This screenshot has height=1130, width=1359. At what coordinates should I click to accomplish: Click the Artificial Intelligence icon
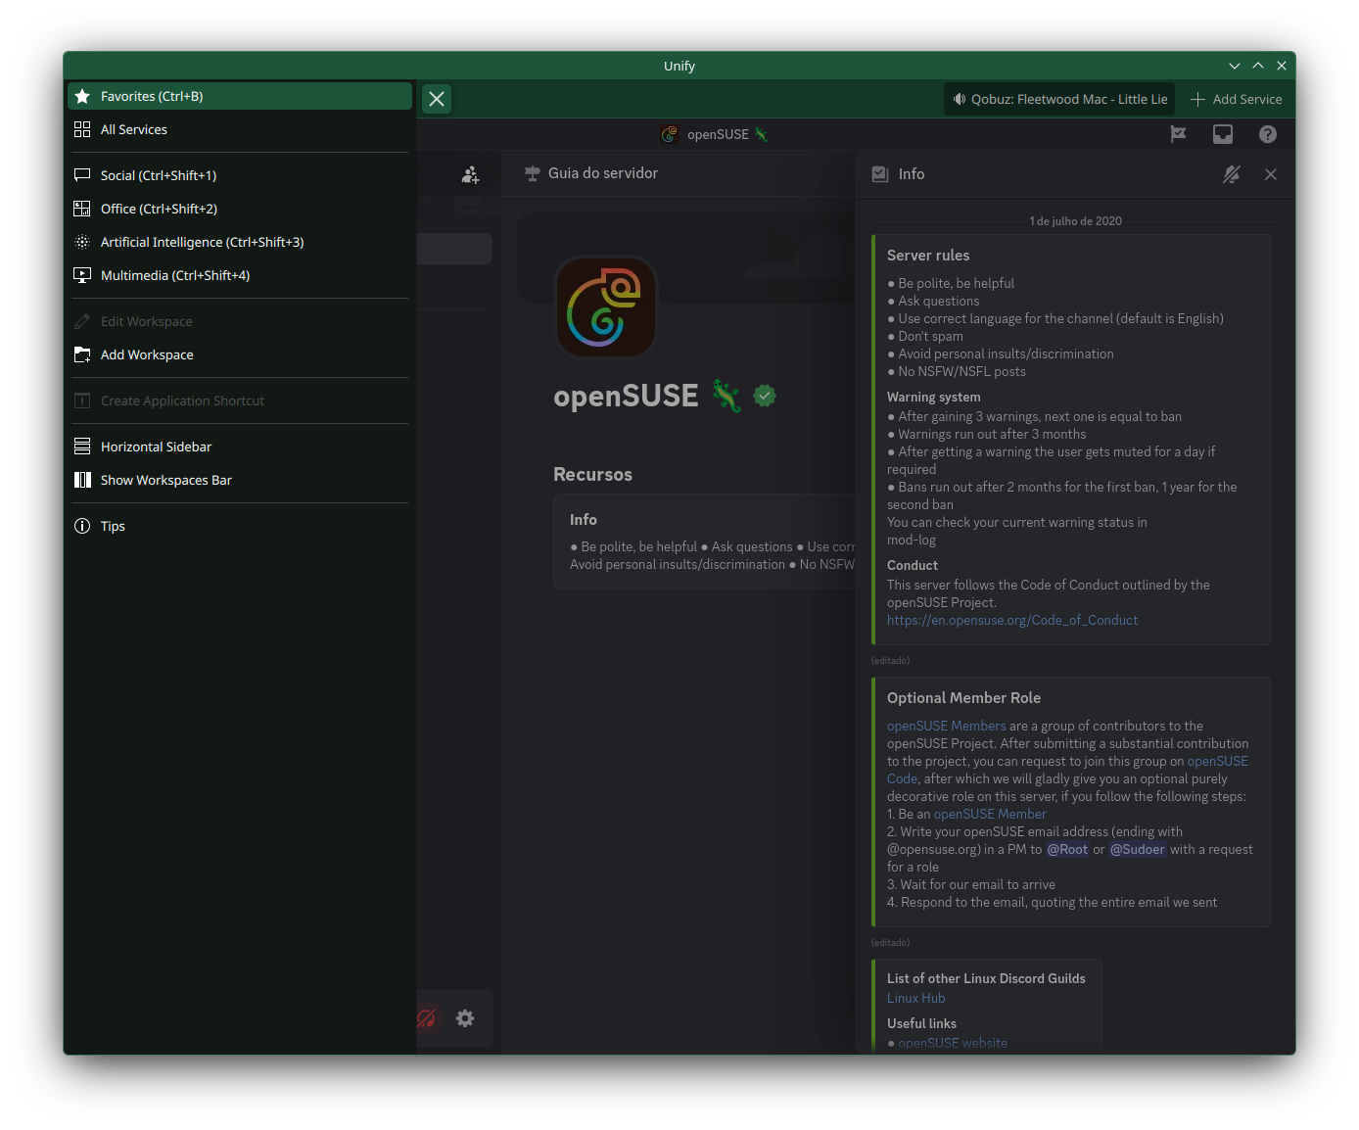click(x=82, y=242)
